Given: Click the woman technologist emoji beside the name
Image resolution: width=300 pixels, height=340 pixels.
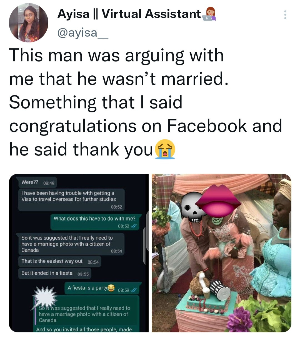Looking at the screenshot, I should pyautogui.click(x=209, y=14).
